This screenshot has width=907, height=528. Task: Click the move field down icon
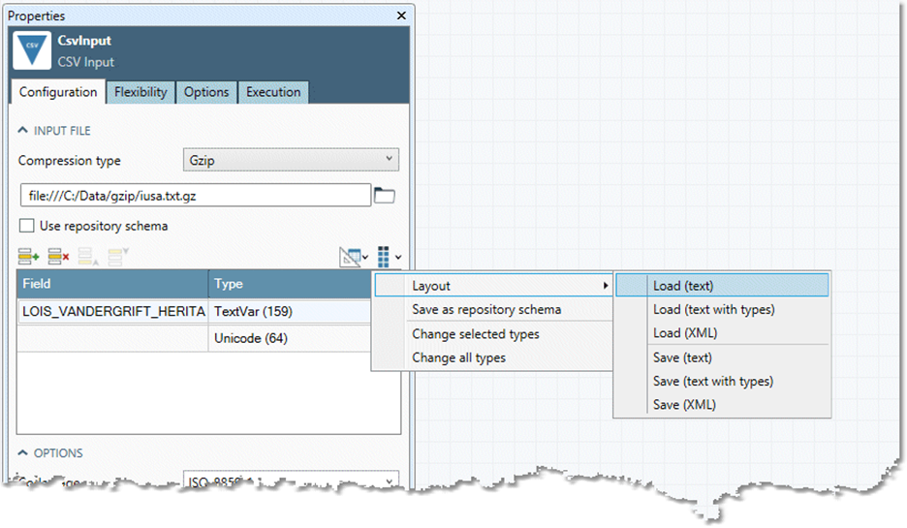click(x=118, y=257)
